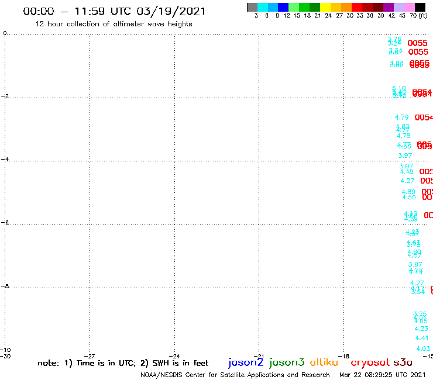Click the legend label '12'
The height and width of the screenshot is (380, 433).
tap(287, 15)
